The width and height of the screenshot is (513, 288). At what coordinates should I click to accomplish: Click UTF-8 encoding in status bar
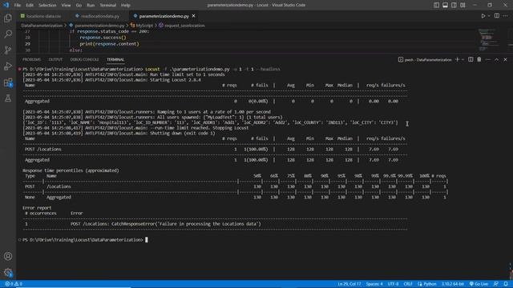(x=393, y=284)
